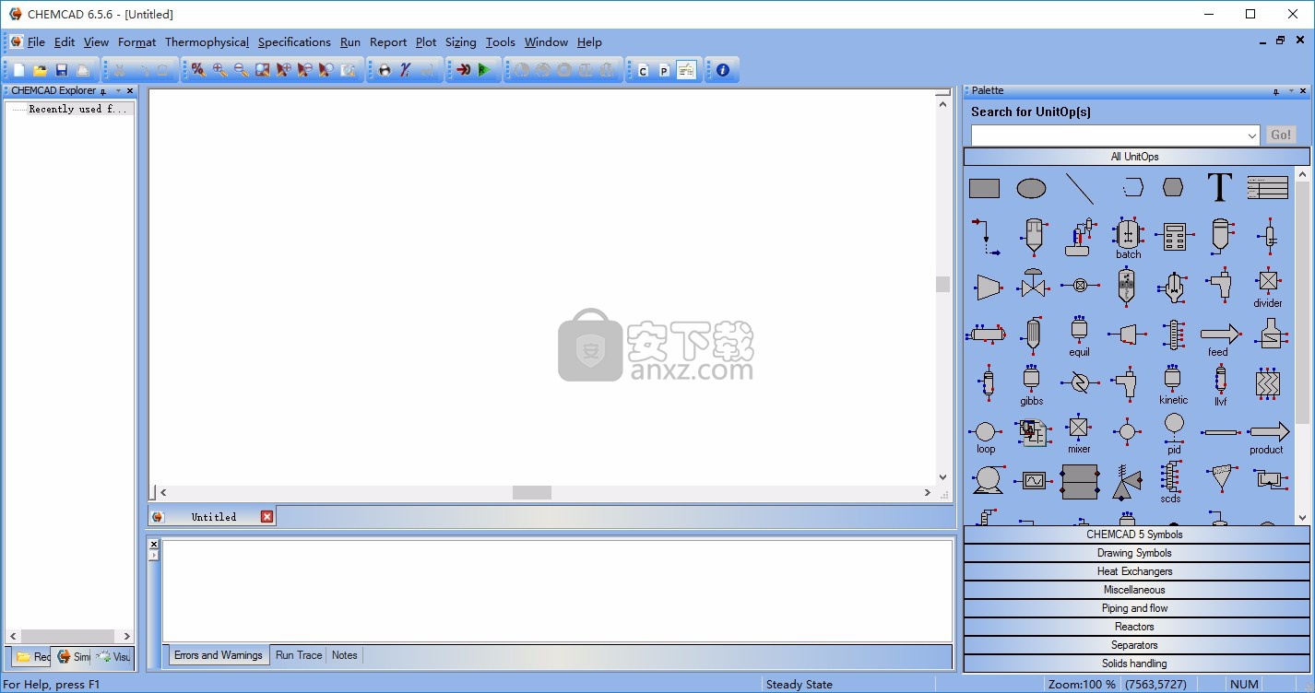Pick the compressor unit op icon
This screenshot has width=1315, height=693.
pos(987,286)
